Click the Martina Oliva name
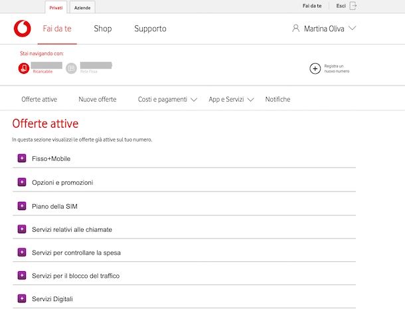The image size is (405, 315). click(324, 29)
